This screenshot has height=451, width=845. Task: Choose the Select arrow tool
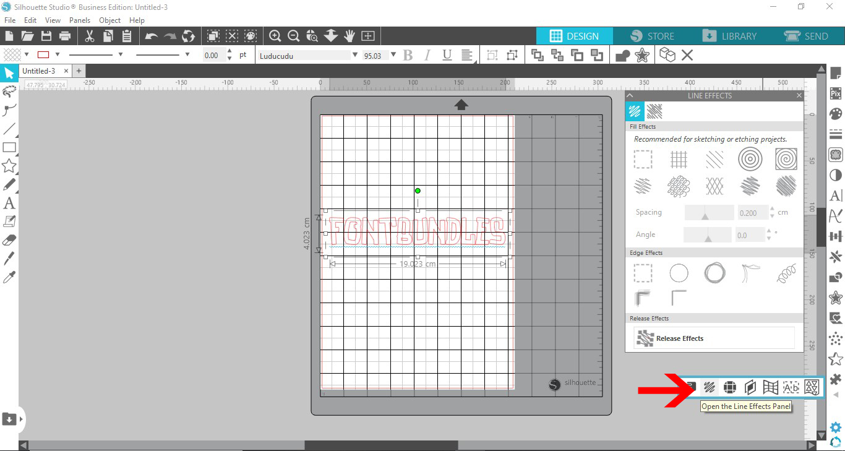click(x=9, y=74)
